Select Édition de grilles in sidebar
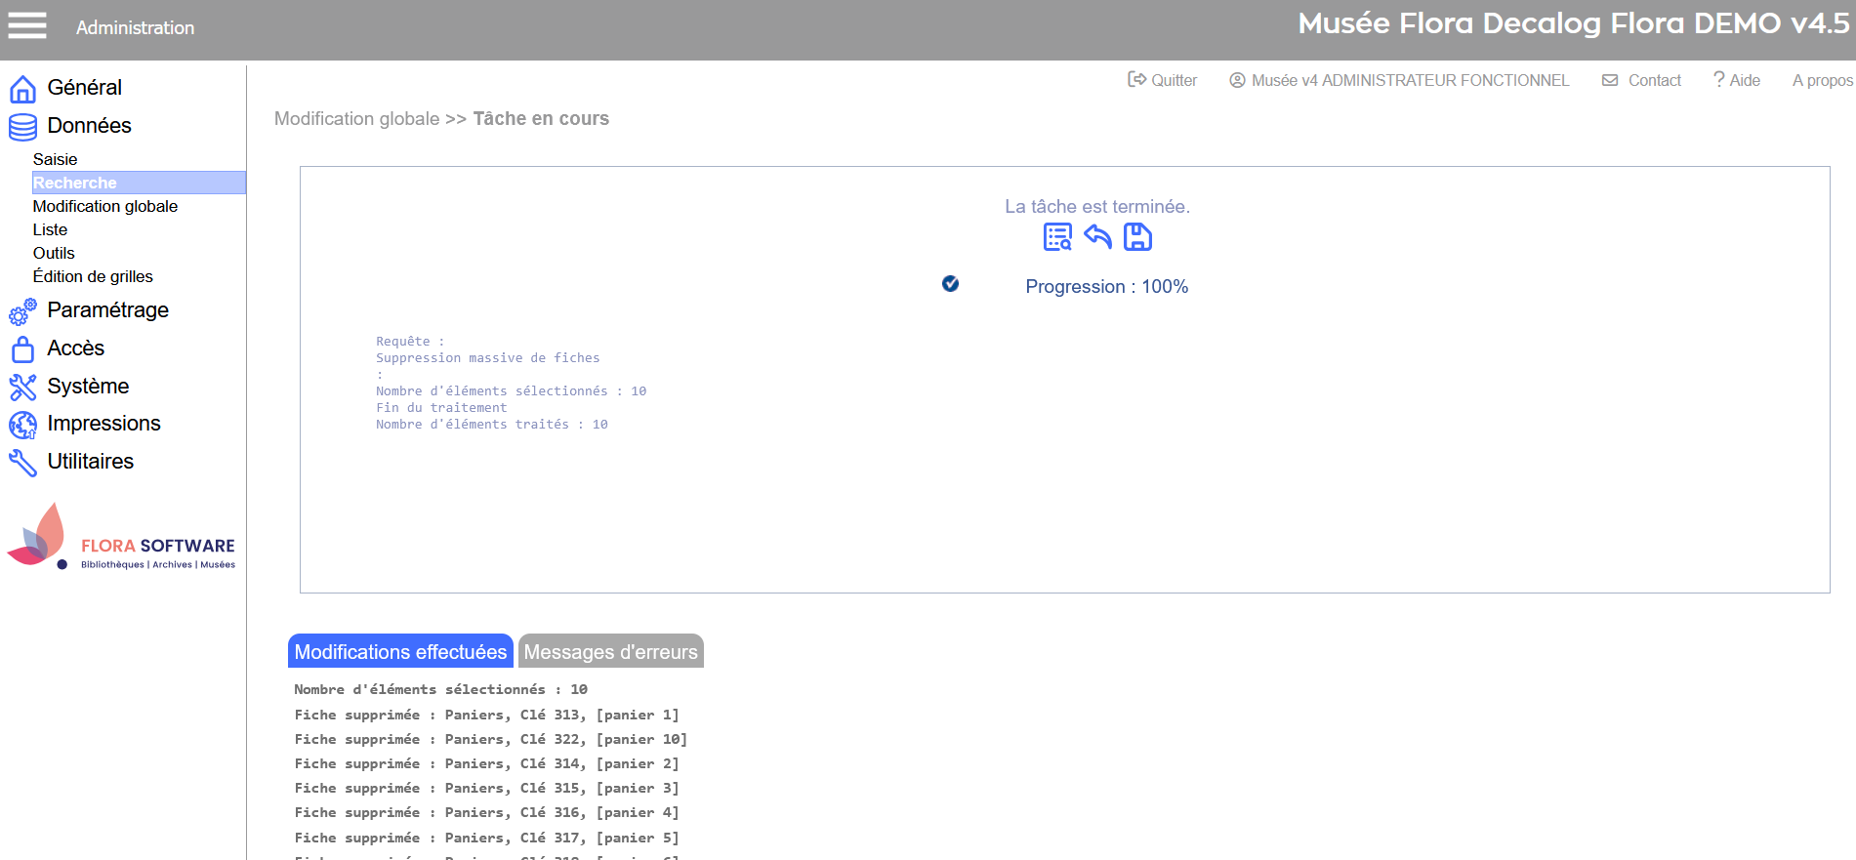Image resolution: width=1856 pixels, height=860 pixels. [x=93, y=277]
